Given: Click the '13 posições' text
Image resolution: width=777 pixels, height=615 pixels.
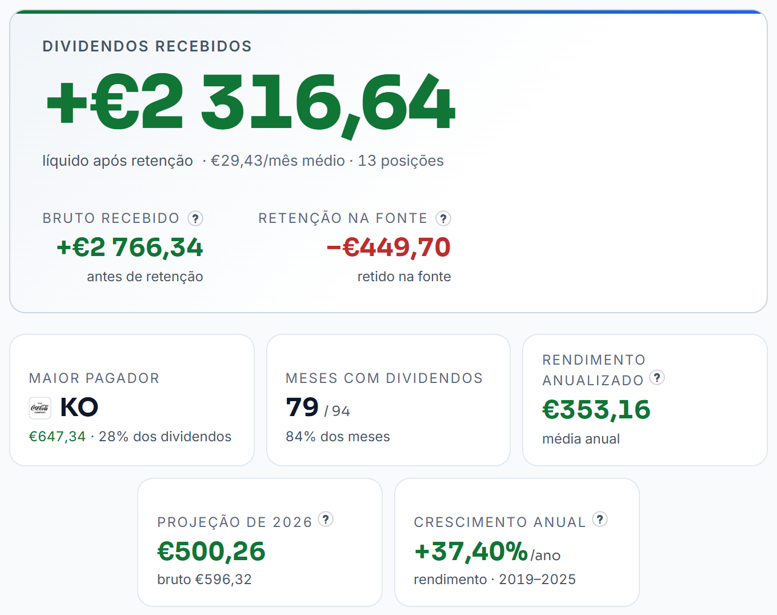Looking at the screenshot, I should [400, 161].
